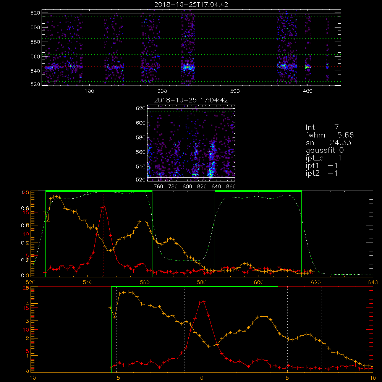Click the x-axis label '860' of small spectrogram
Image resolution: width=382 pixels, height=382 pixels.
point(231,187)
